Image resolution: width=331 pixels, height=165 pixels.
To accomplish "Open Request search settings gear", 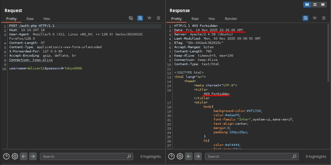I will coord(15,156).
